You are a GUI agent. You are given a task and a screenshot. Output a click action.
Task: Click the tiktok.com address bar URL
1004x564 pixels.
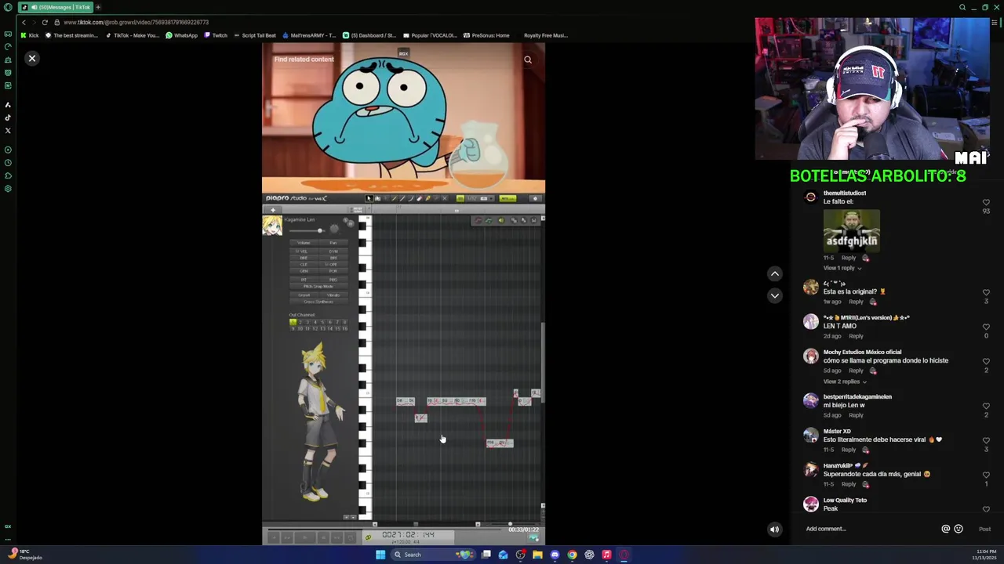(136, 22)
